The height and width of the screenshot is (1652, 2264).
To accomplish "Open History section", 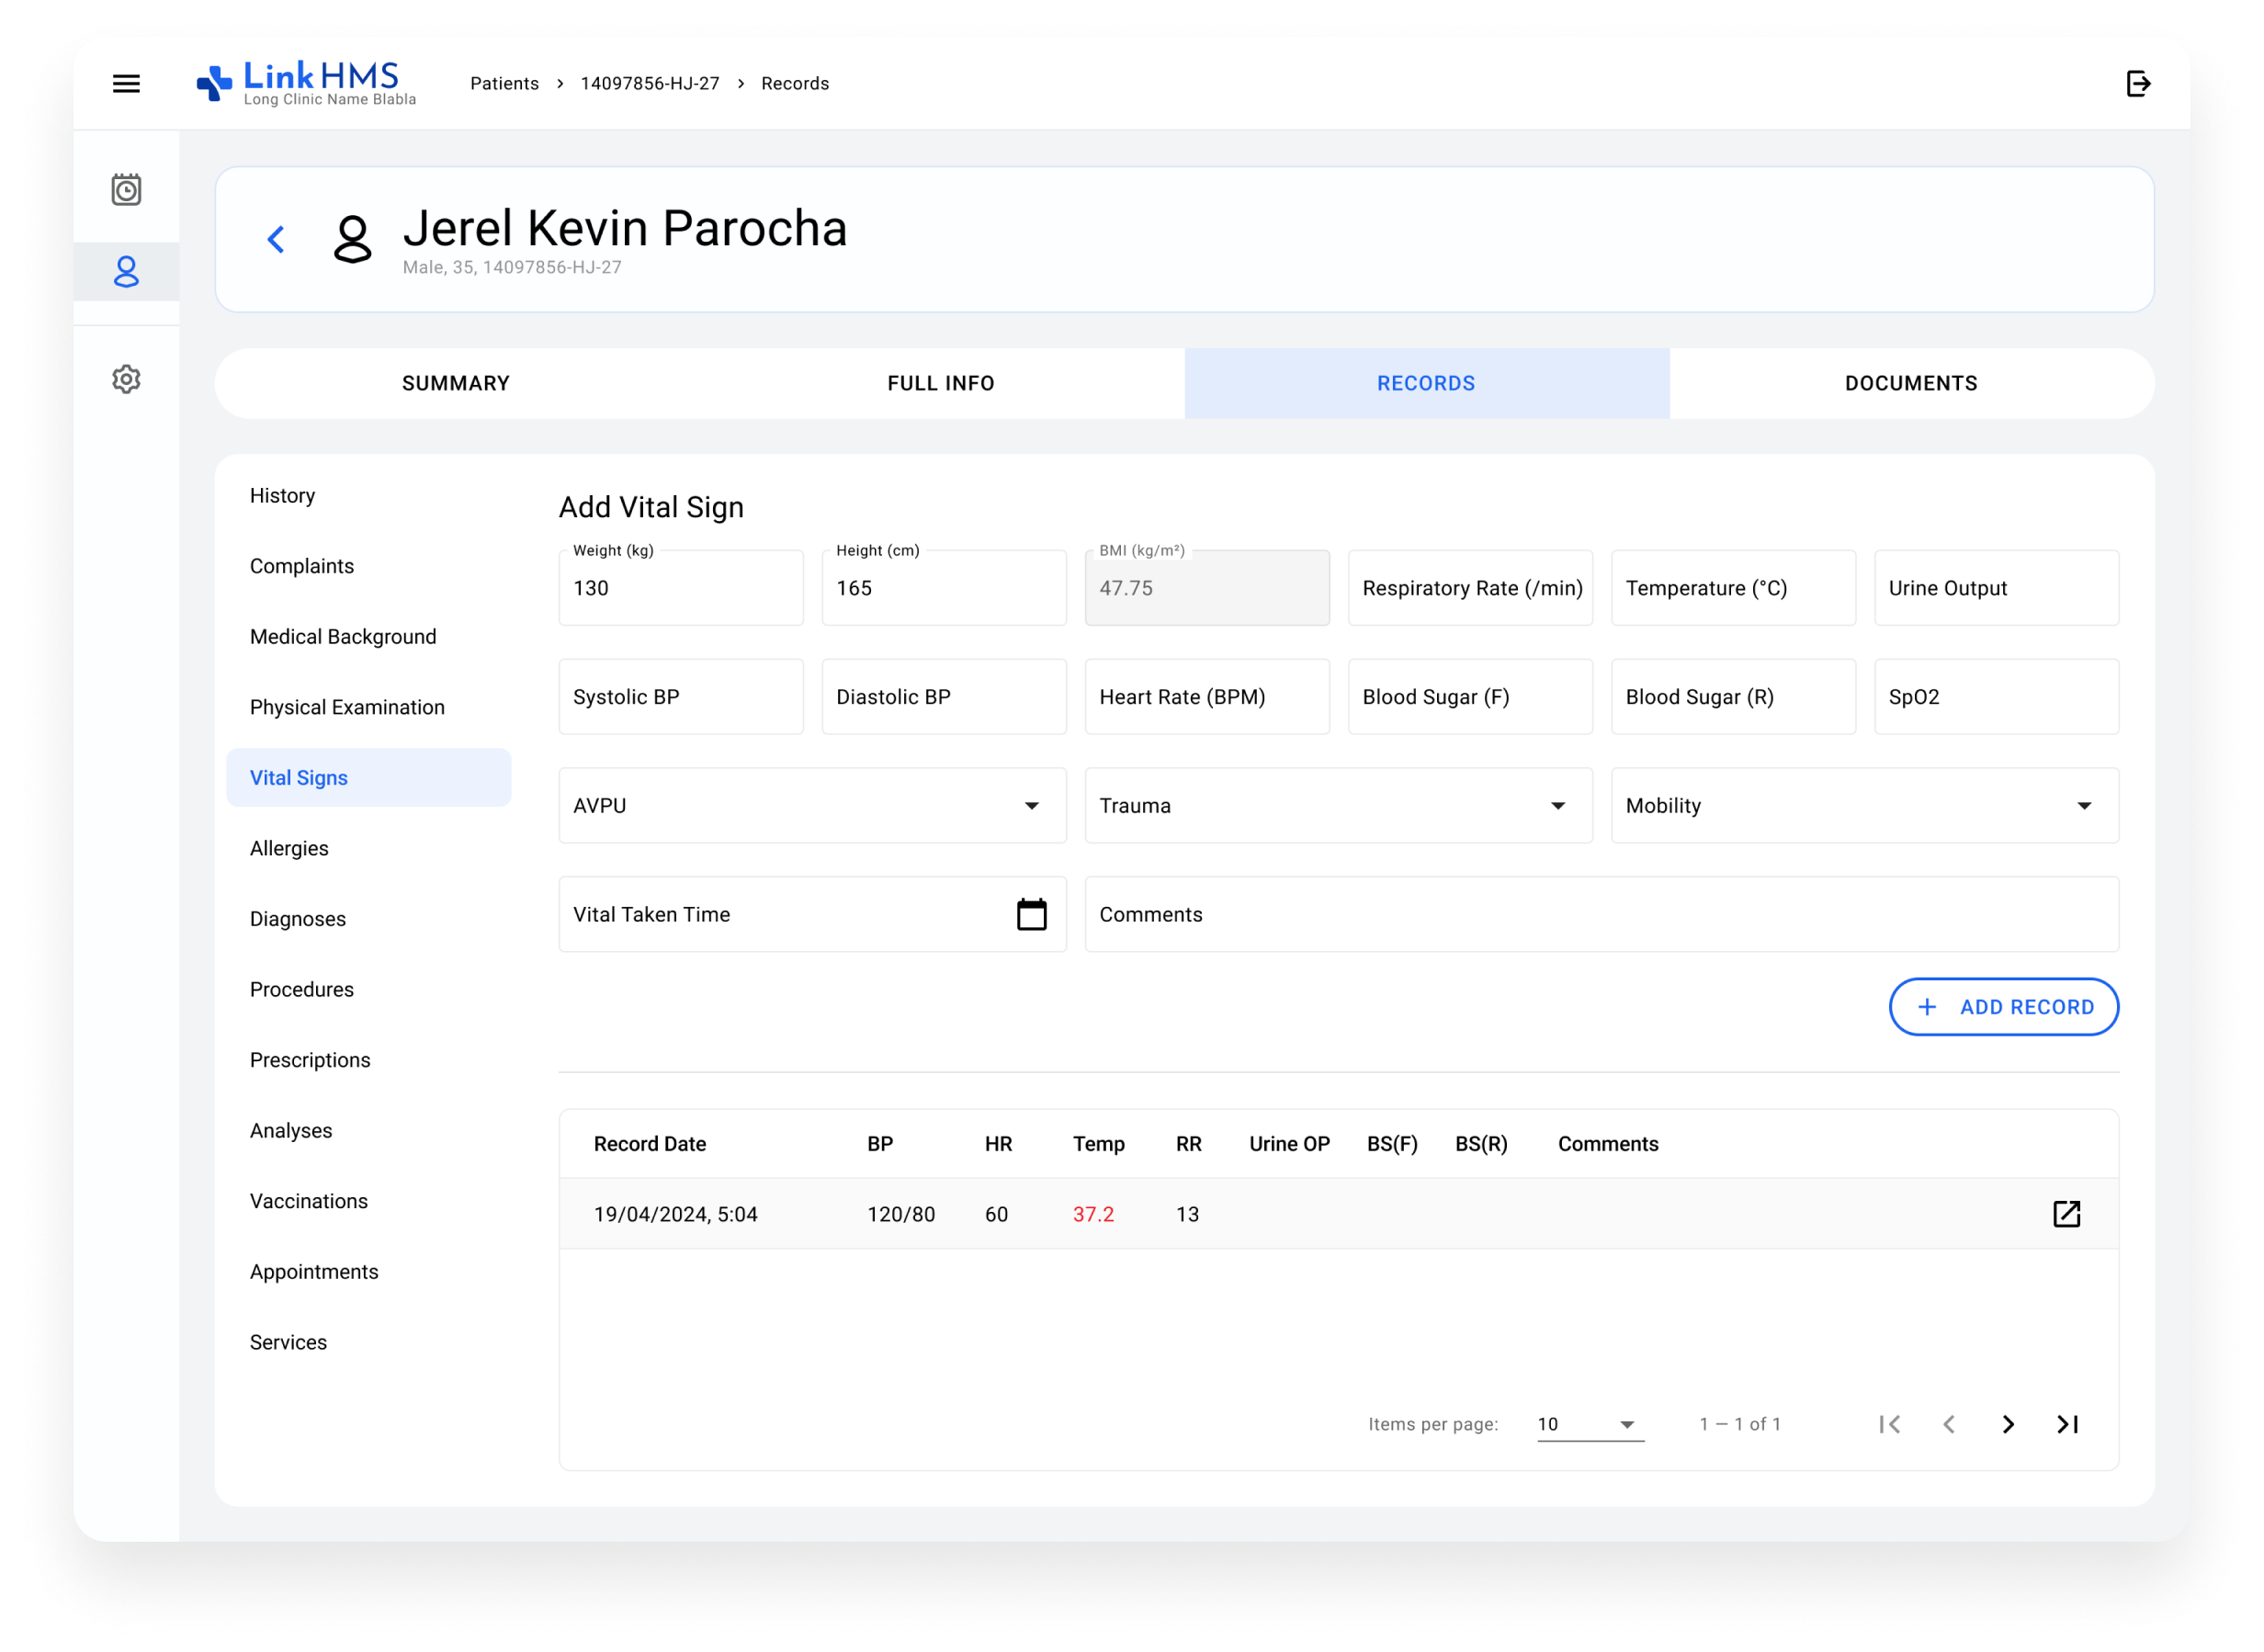I will click(x=368, y=496).
